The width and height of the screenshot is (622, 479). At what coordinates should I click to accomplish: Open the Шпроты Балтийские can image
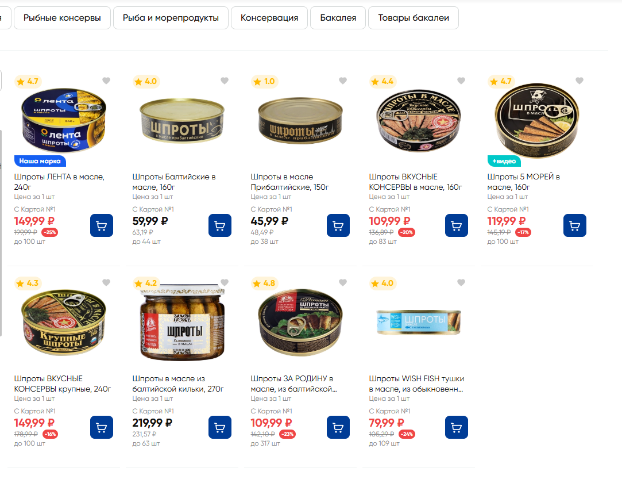pyautogui.click(x=182, y=120)
